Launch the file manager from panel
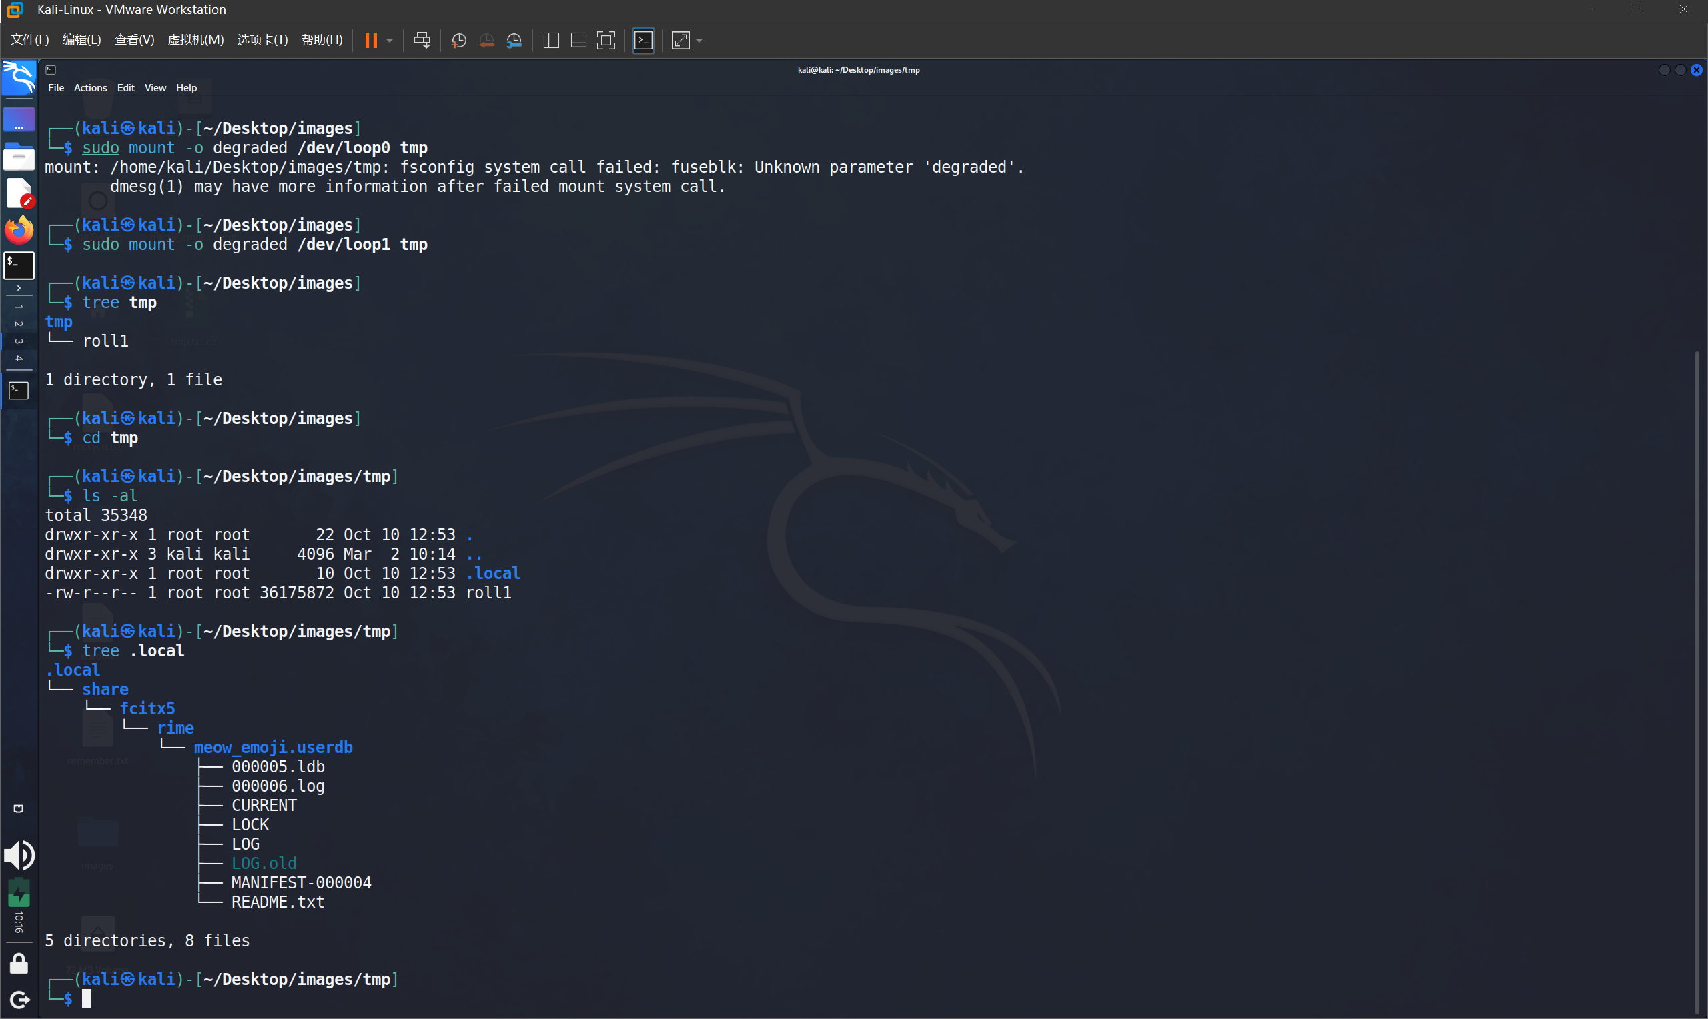The width and height of the screenshot is (1708, 1019). (19, 157)
